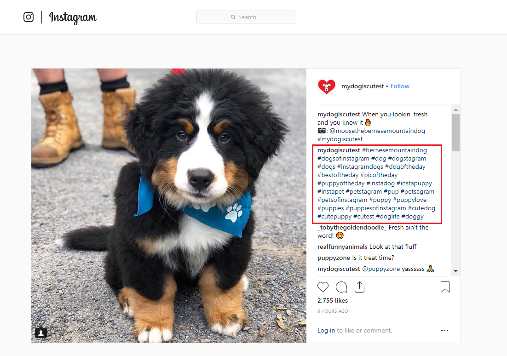Save the post with bookmark icon
Screen dimensions: 507x356
point(445,287)
